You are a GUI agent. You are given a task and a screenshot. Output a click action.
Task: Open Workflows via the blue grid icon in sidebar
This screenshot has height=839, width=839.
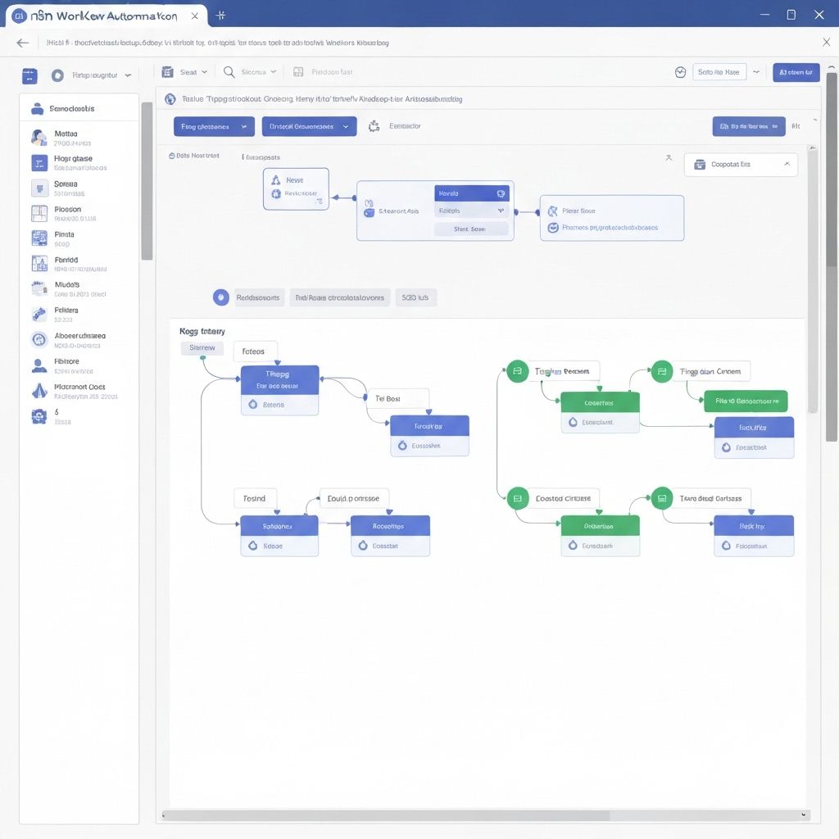click(29, 75)
